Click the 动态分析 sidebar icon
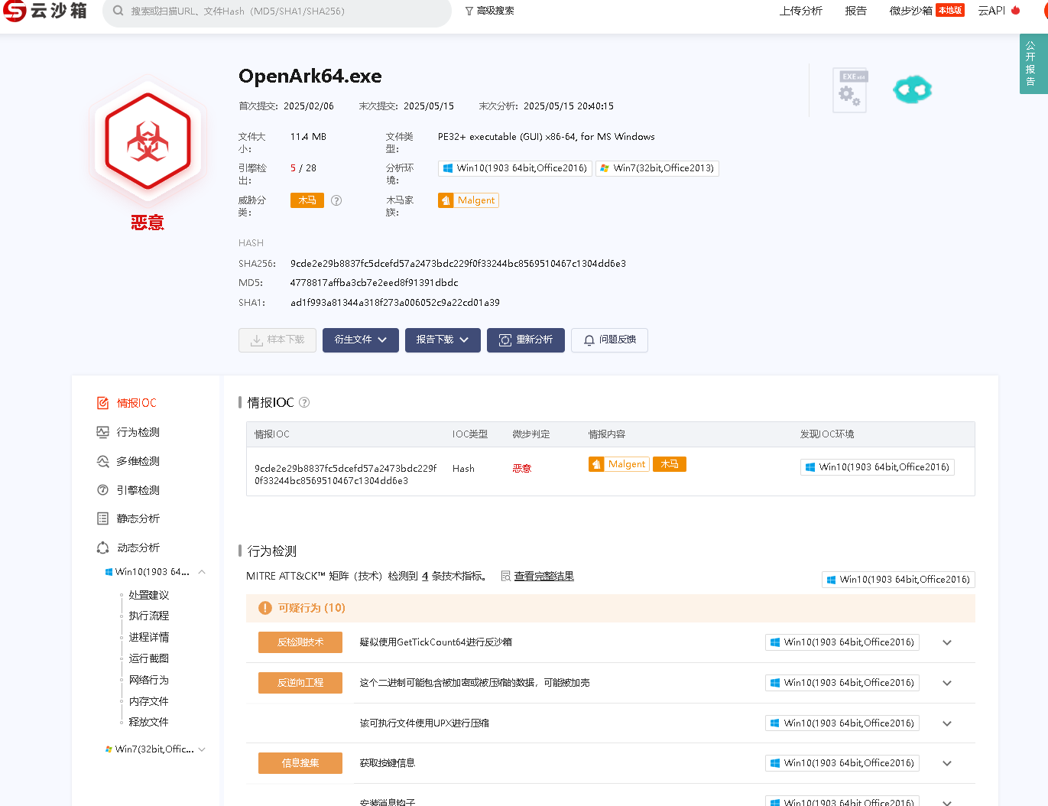1048x806 pixels. click(x=103, y=548)
